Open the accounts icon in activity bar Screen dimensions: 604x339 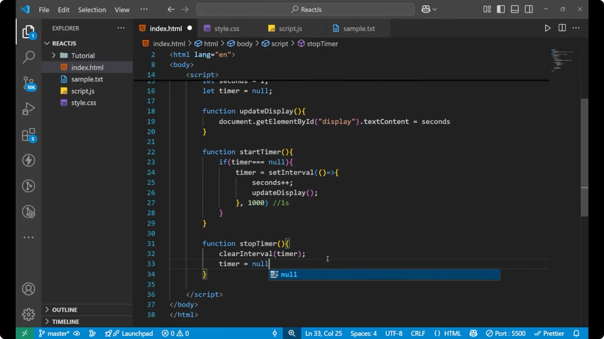point(28,289)
